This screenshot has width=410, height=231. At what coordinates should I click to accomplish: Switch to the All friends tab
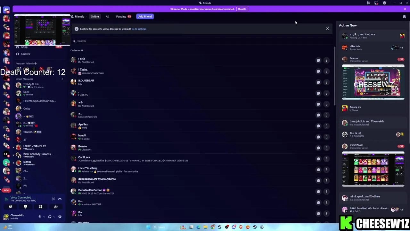[108, 17]
